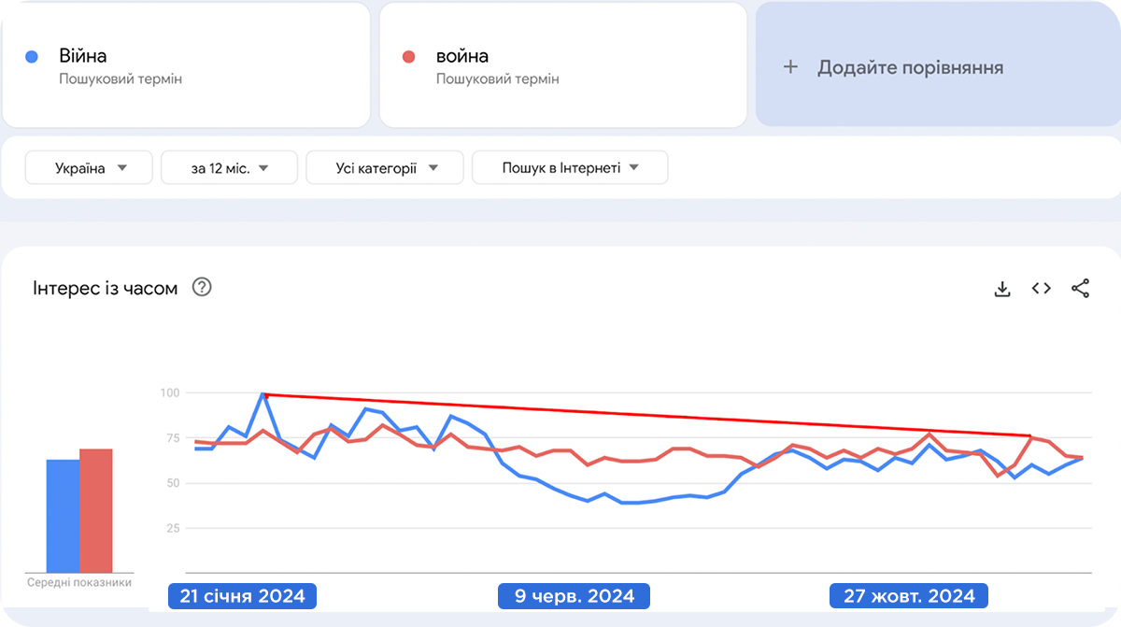Open the Усі категорії dropdown
This screenshot has height=627, width=1121.
pos(385,168)
